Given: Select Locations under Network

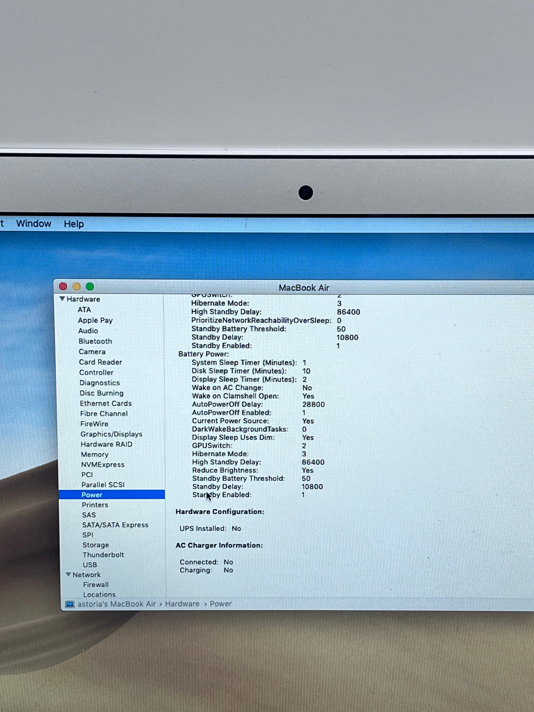Looking at the screenshot, I should 99,595.
